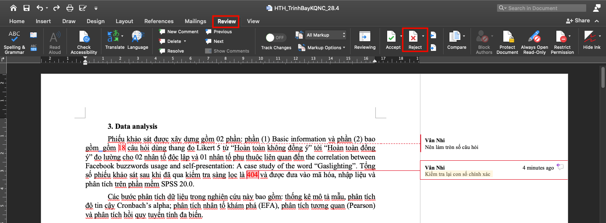Viewport: 606px width, 223px height.
Task: Open the Language tool
Action: [138, 40]
